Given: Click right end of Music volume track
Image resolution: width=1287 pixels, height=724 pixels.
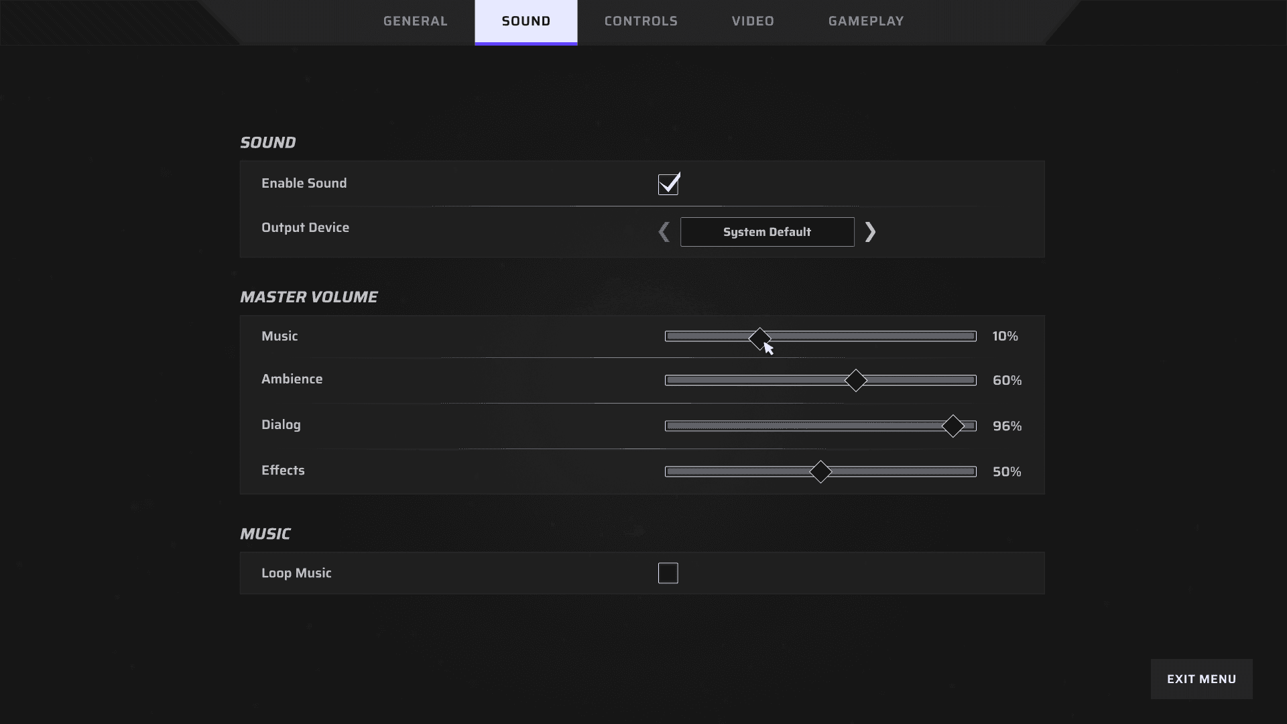Looking at the screenshot, I should click(x=972, y=336).
